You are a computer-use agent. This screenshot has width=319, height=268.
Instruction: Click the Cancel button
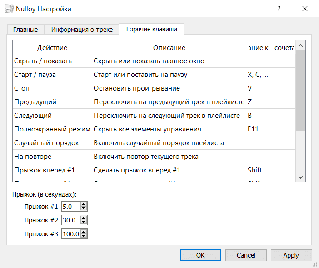246,255
